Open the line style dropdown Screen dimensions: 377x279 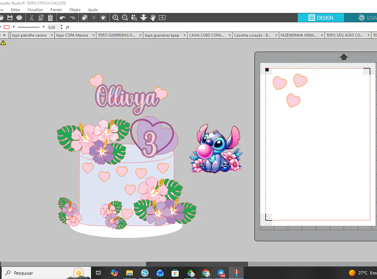44,27
